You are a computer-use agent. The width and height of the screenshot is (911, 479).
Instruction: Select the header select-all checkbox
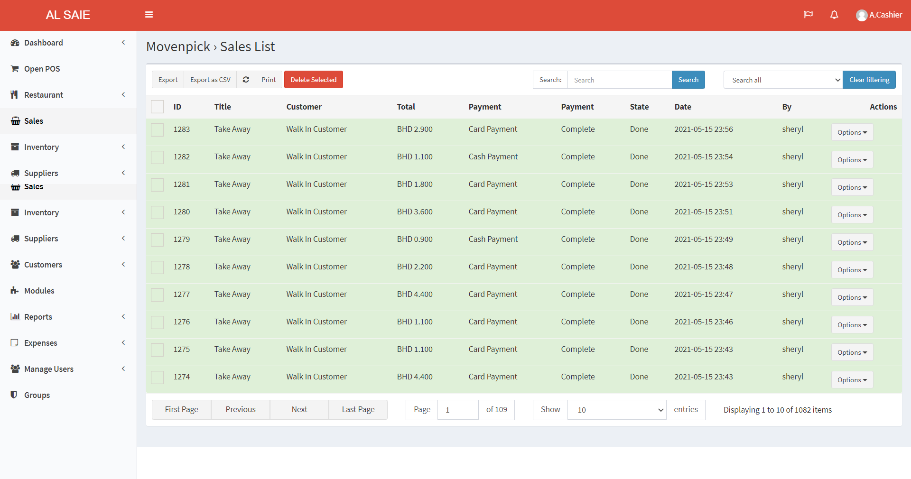157,107
